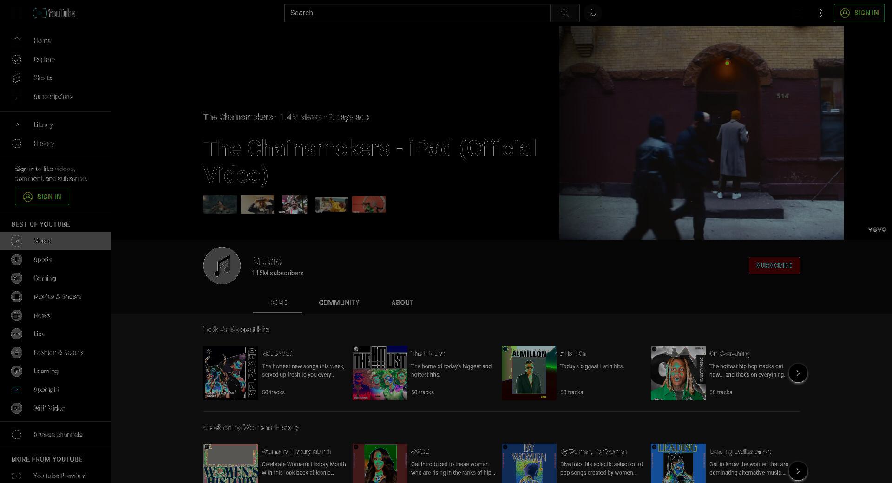Click the top-right SIGN IN button
The image size is (892, 483).
(859, 13)
